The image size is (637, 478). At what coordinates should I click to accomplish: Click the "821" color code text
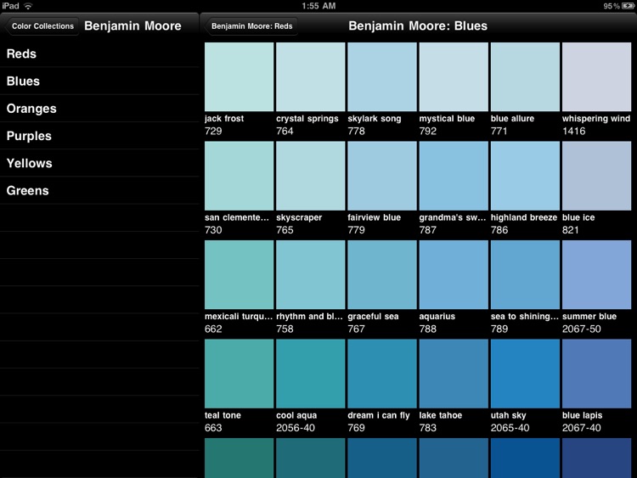pos(571,230)
